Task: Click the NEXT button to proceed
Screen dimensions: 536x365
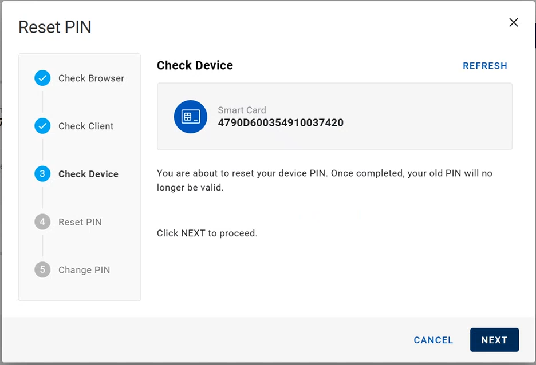Action: tap(494, 340)
